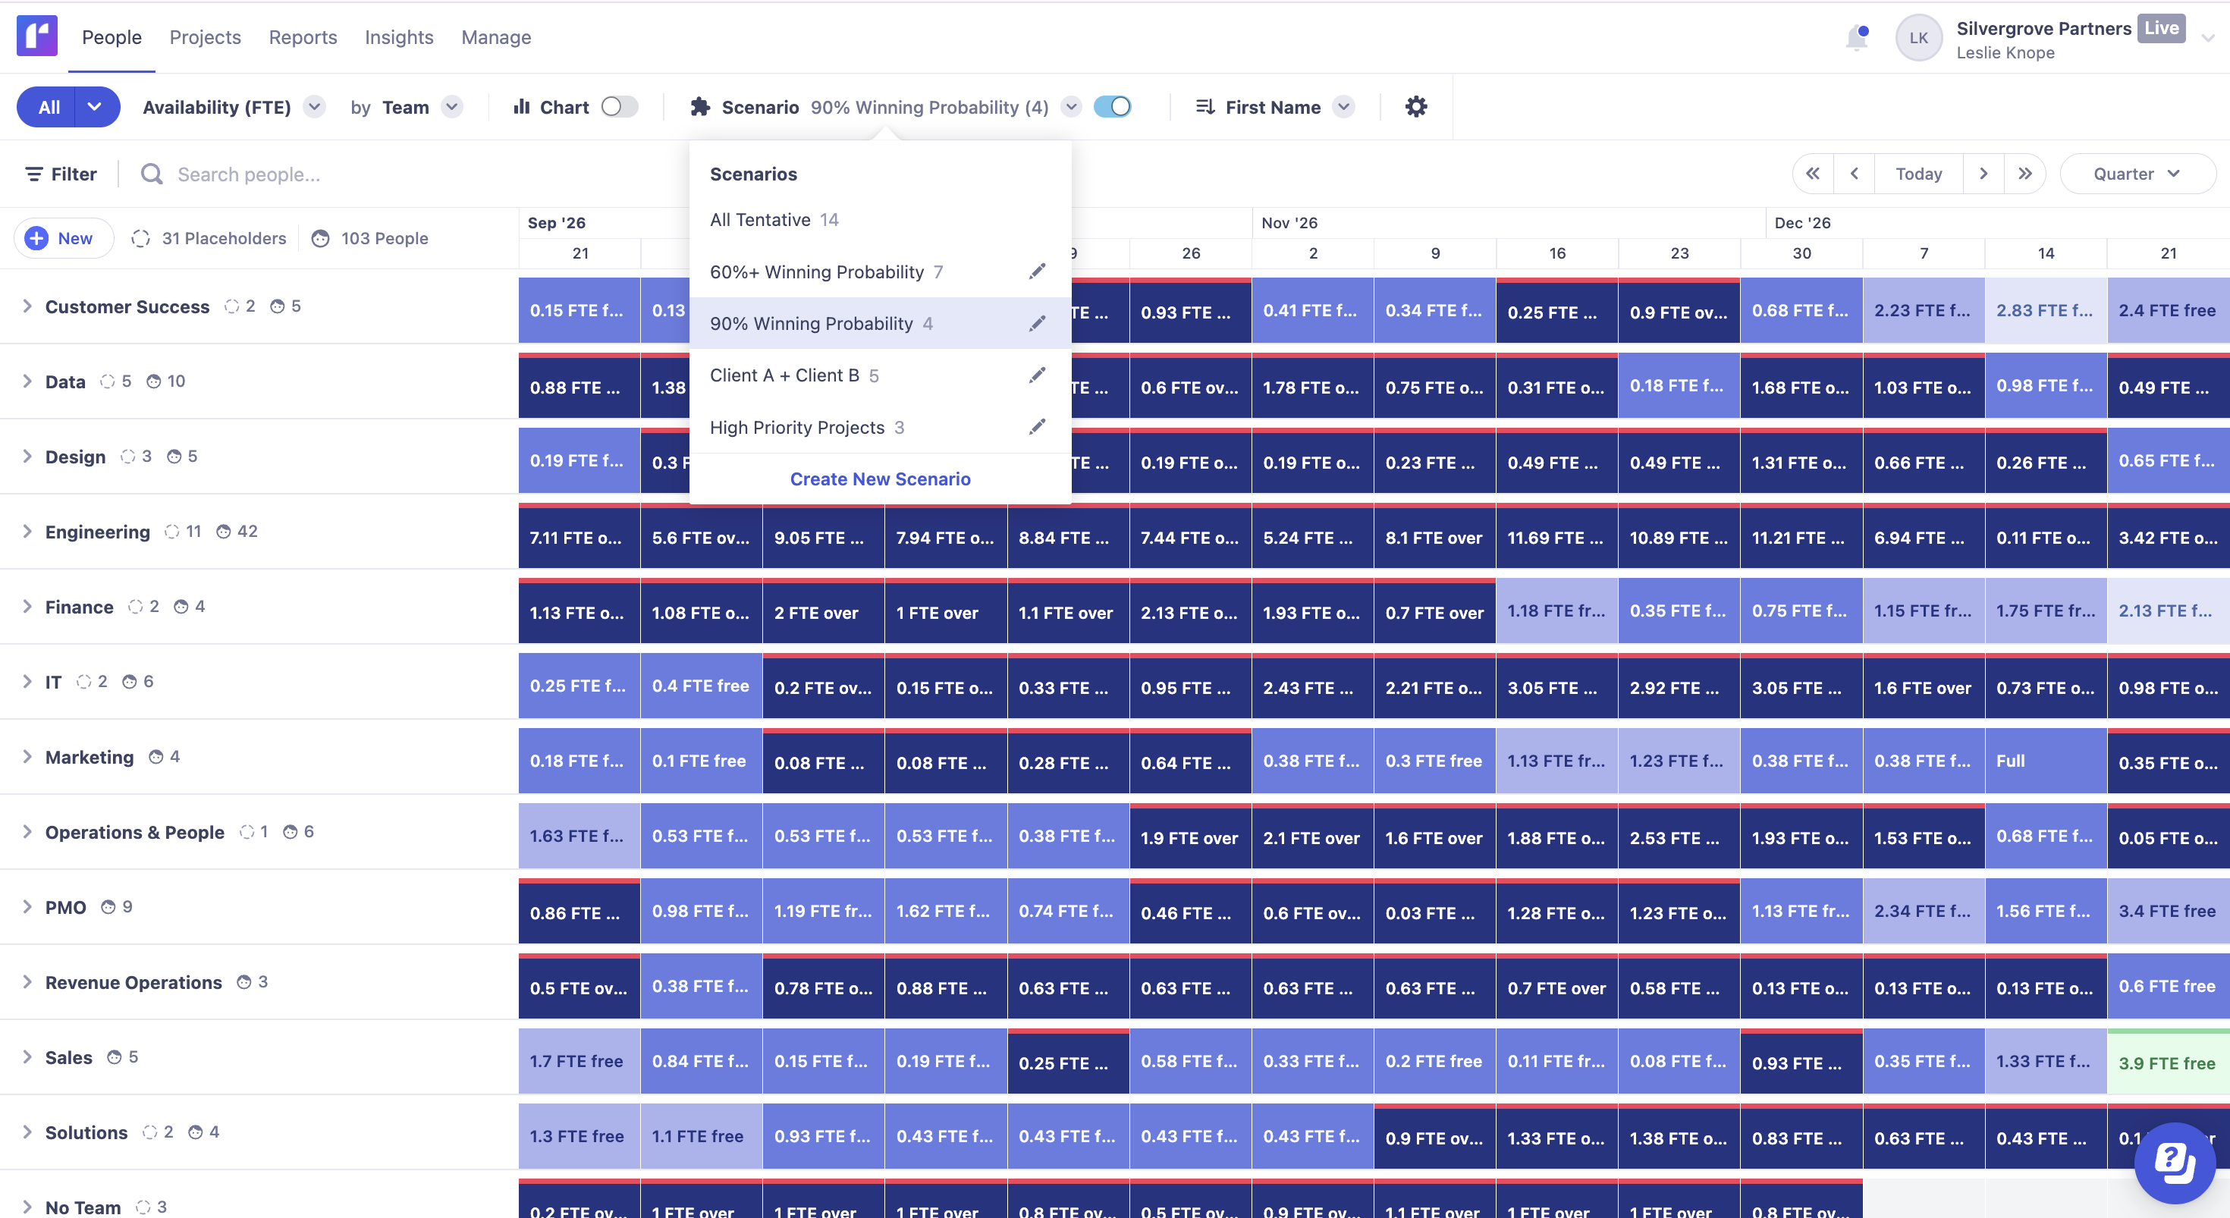The width and height of the screenshot is (2230, 1218).
Task: Go to the previous period
Action: 1854,174
